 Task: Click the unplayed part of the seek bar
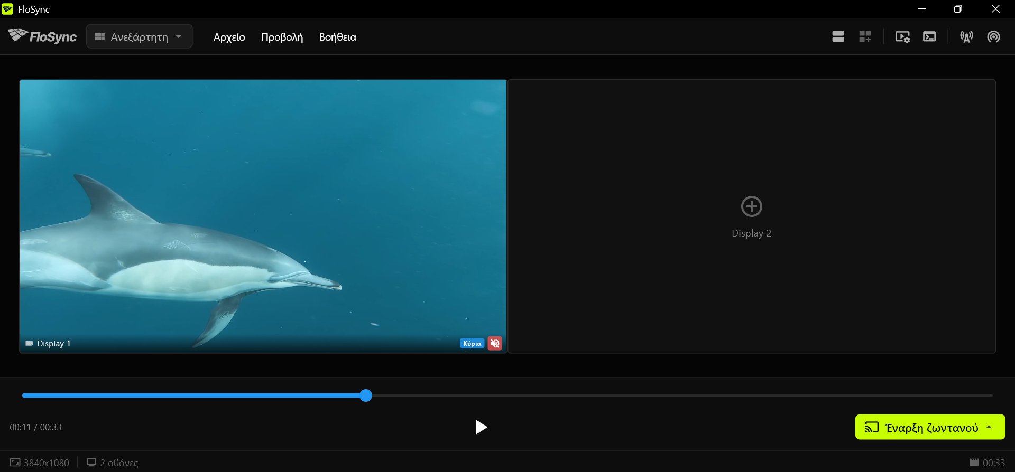[x=682, y=395]
